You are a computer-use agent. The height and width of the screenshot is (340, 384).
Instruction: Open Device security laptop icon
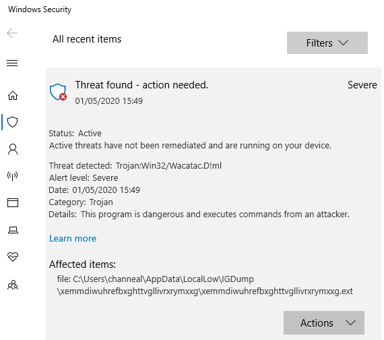[13, 230]
